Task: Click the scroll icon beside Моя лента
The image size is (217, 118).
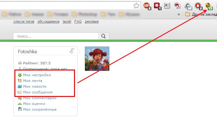Action: pos(20,81)
